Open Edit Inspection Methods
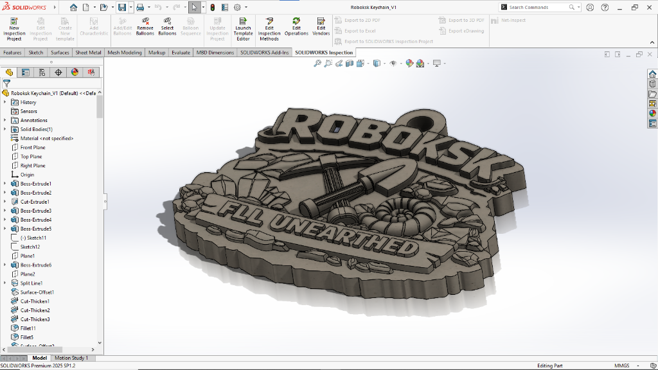658x370 pixels. pyautogui.click(x=269, y=29)
